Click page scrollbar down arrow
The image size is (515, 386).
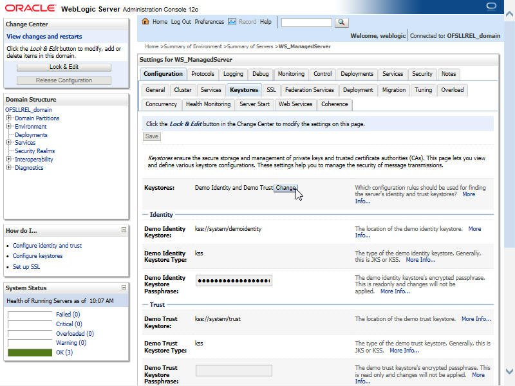pyautogui.click(x=509, y=372)
